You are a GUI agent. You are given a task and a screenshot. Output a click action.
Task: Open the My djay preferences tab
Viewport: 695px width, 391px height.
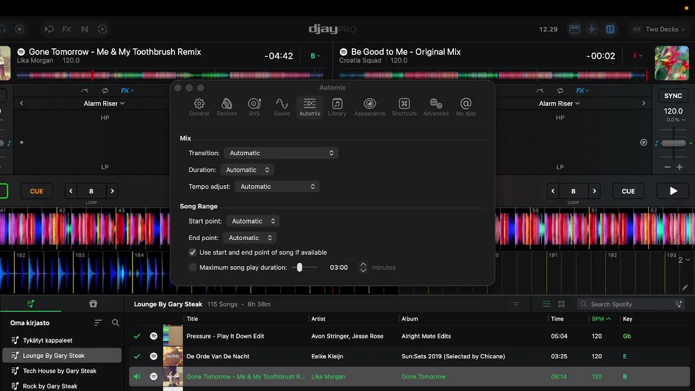click(466, 107)
